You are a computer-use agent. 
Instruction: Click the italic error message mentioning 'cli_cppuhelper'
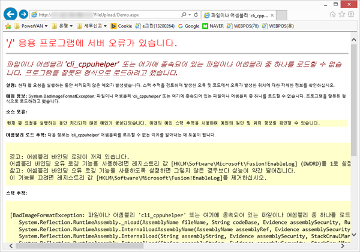click(x=174, y=68)
